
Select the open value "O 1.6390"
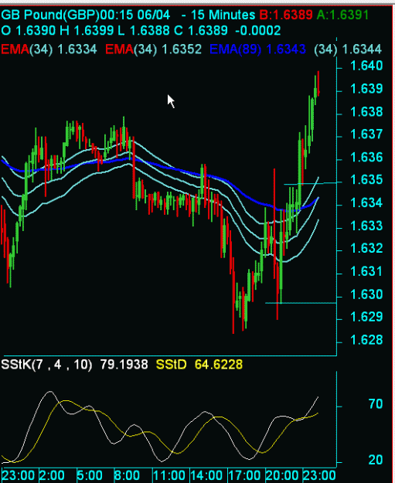[29, 30]
